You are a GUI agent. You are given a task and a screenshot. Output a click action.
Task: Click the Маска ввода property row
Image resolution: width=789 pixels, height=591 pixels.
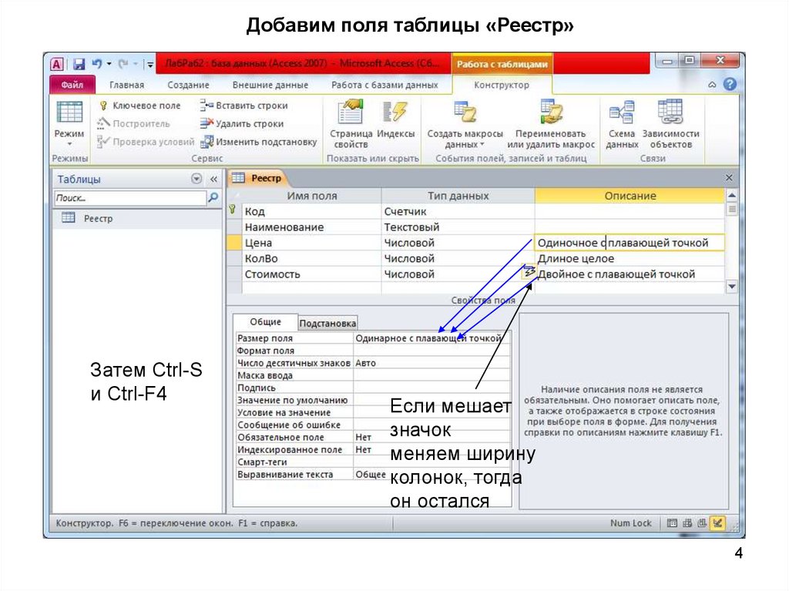click(x=373, y=375)
